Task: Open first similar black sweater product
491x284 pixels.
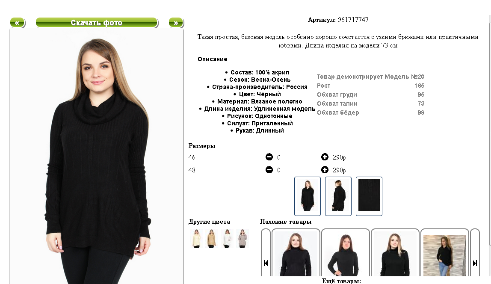Action: [x=296, y=253]
